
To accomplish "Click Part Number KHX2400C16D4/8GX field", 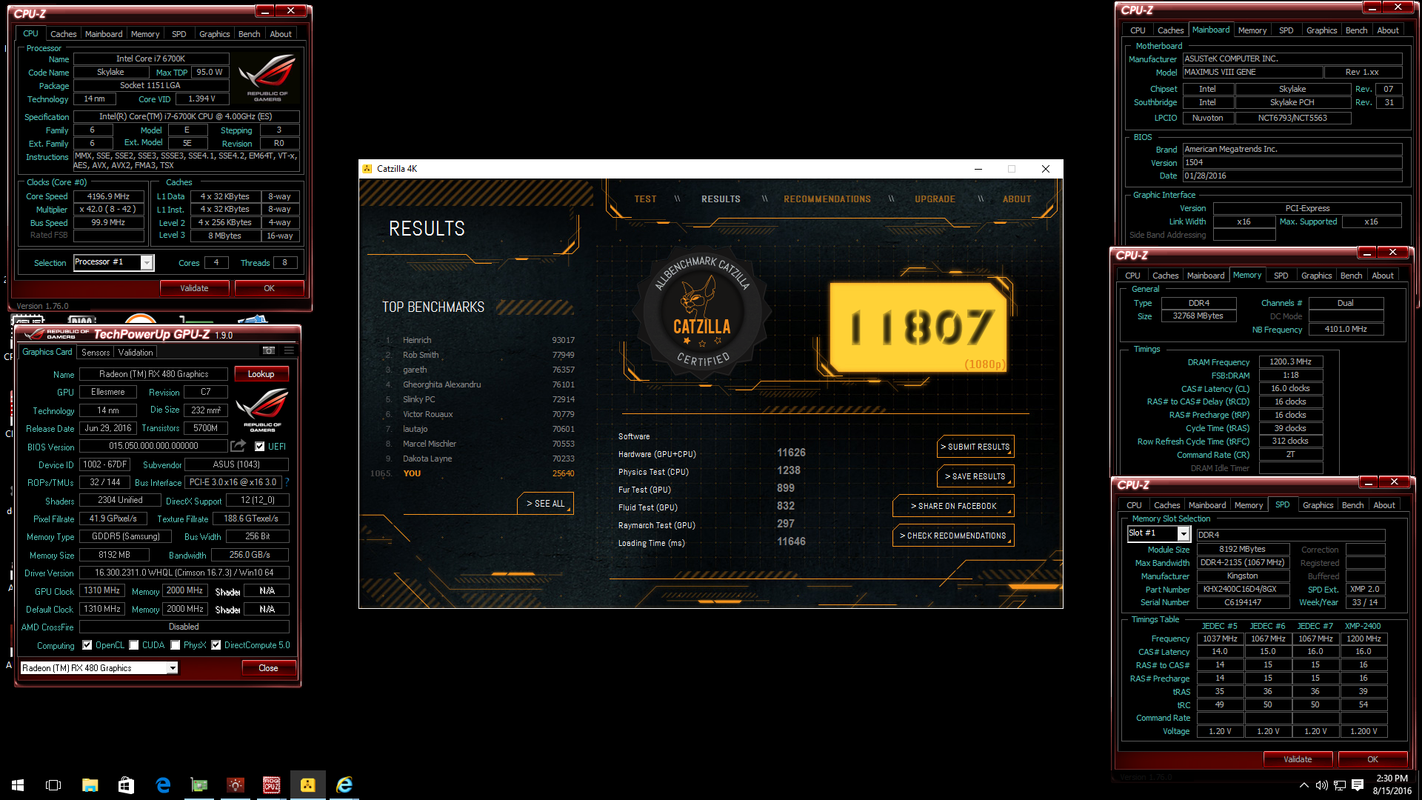I will coord(1243,589).
